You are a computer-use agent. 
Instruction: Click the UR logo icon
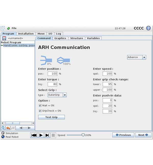point(3,28)
